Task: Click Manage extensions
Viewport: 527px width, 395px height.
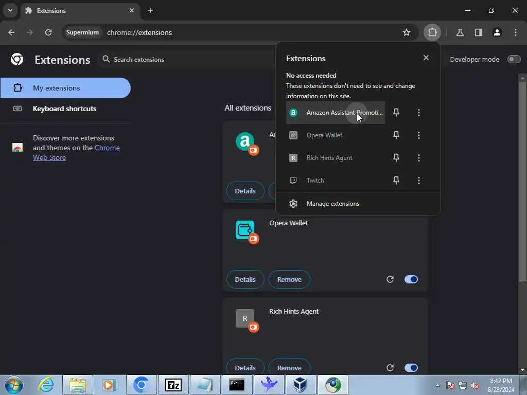Action: (358, 204)
